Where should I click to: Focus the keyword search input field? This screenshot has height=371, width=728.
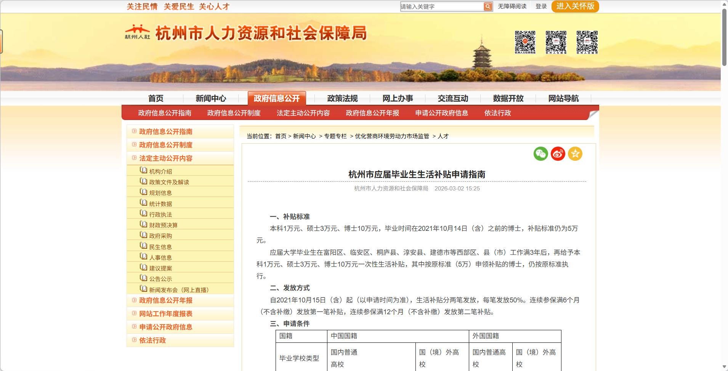coord(442,6)
